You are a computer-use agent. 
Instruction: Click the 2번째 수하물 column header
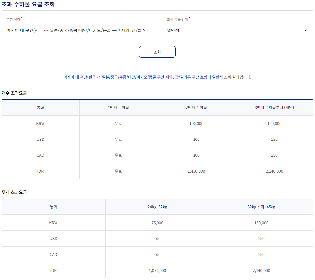click(x=196, y=107)
